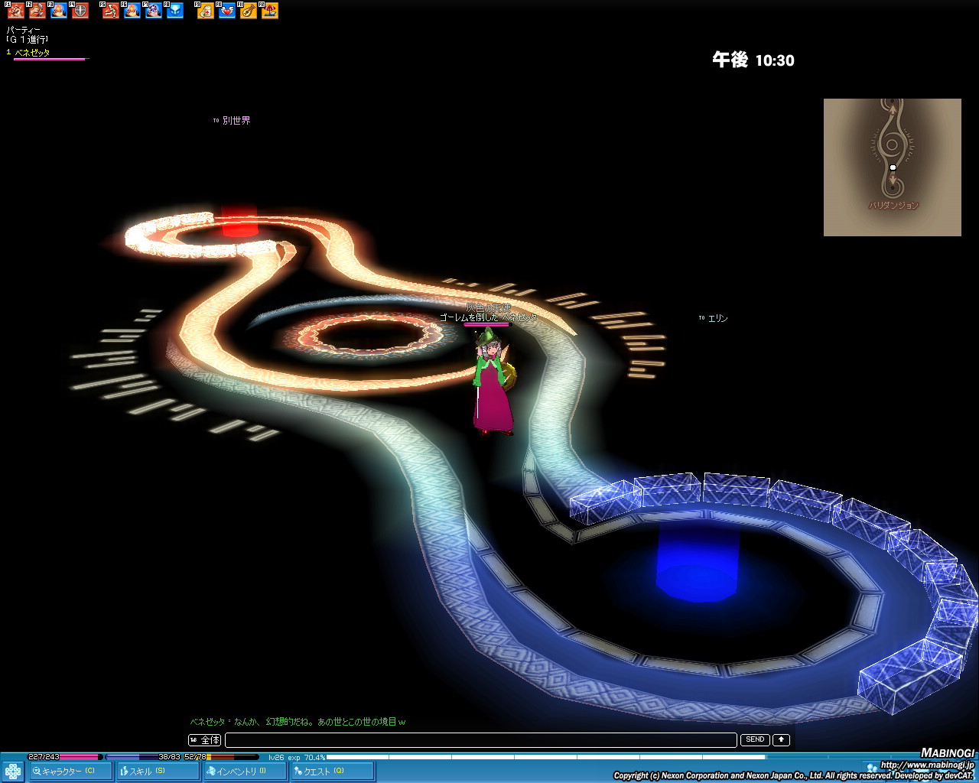The image size is (979, 783).
Task: Click the lv26 level indicator
Action: (275, 757)
